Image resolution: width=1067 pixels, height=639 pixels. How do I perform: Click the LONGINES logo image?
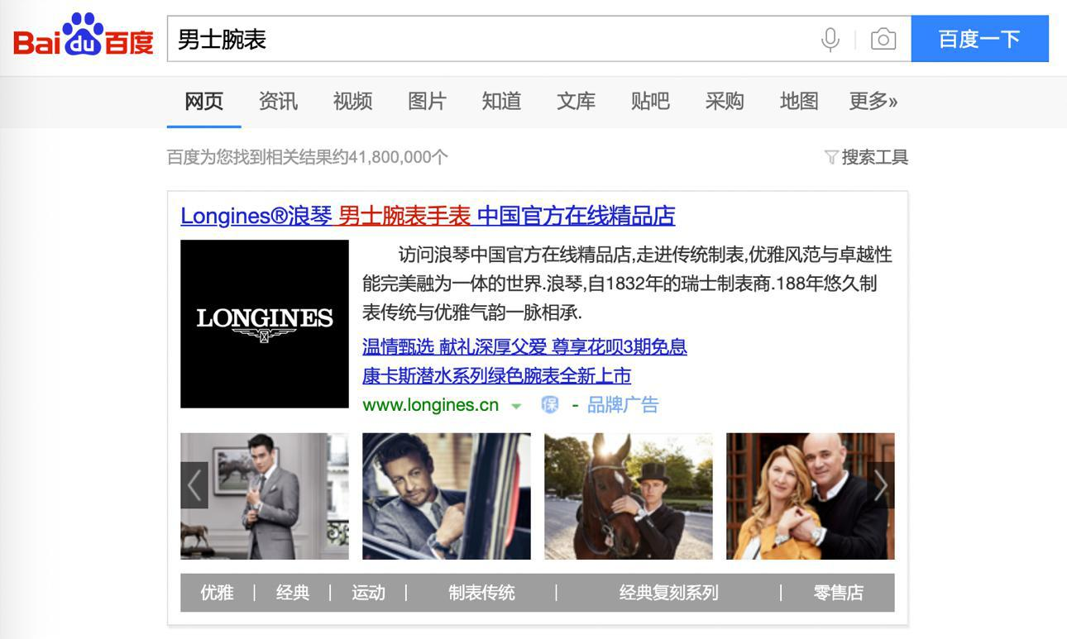pyautogui.click(x=265, y=324)
